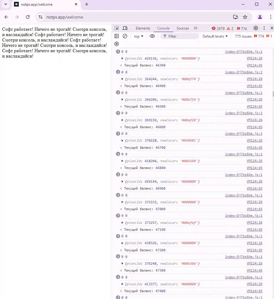Click the console Filter input
274x299 pixels.
(x=179, y=36)
